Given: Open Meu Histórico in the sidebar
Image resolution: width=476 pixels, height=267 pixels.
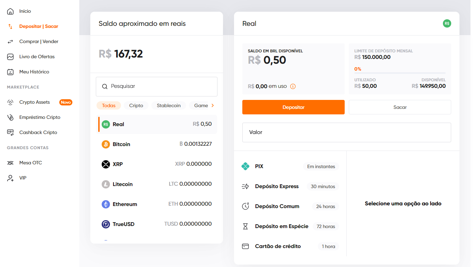Looking at the screenshot, I should point(34,72).
